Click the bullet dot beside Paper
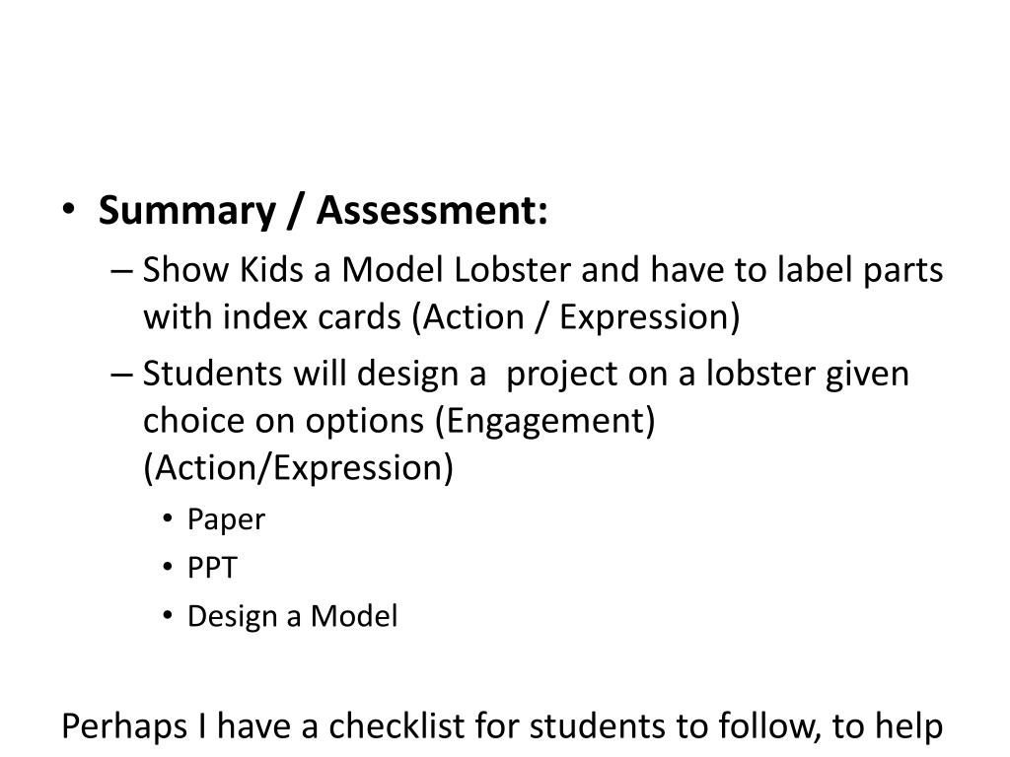 coord(168,518)
